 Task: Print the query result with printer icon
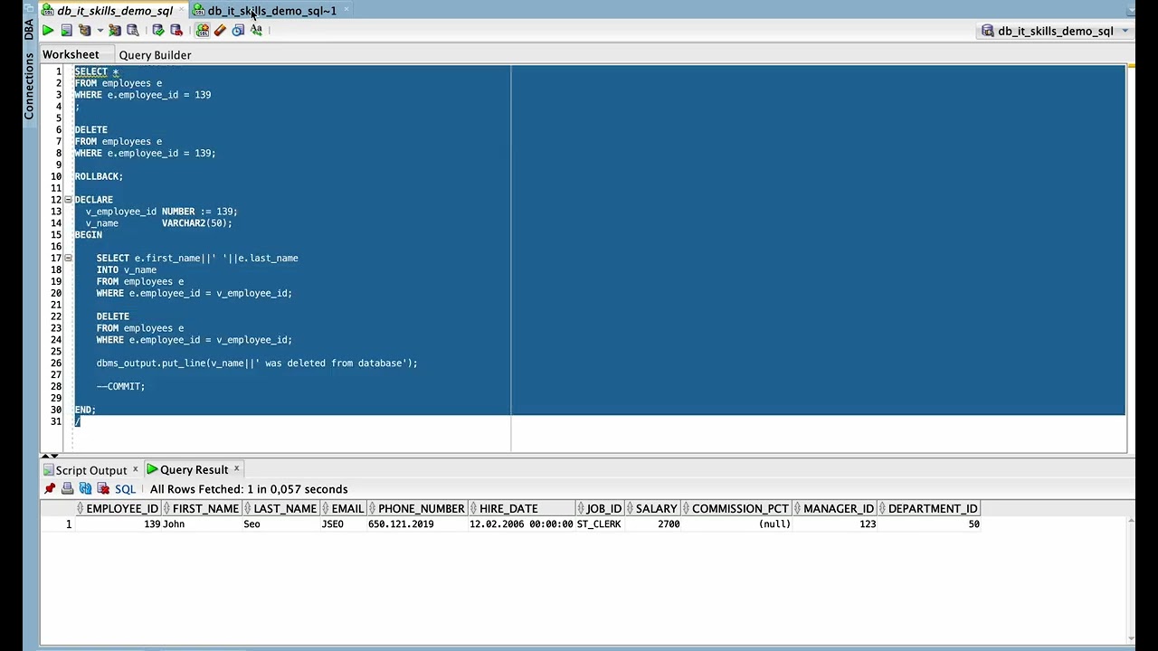[x=68, y=489]
